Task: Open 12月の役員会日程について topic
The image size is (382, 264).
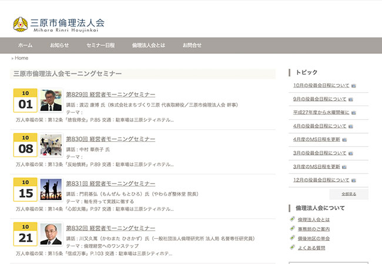Action: 321,180
